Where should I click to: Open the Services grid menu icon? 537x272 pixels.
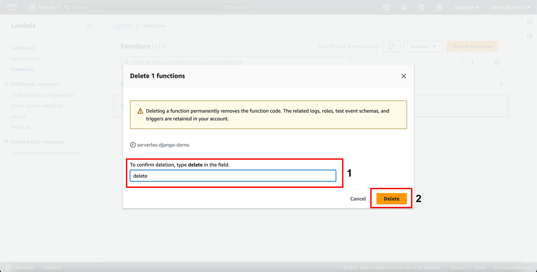pos(32,7)
